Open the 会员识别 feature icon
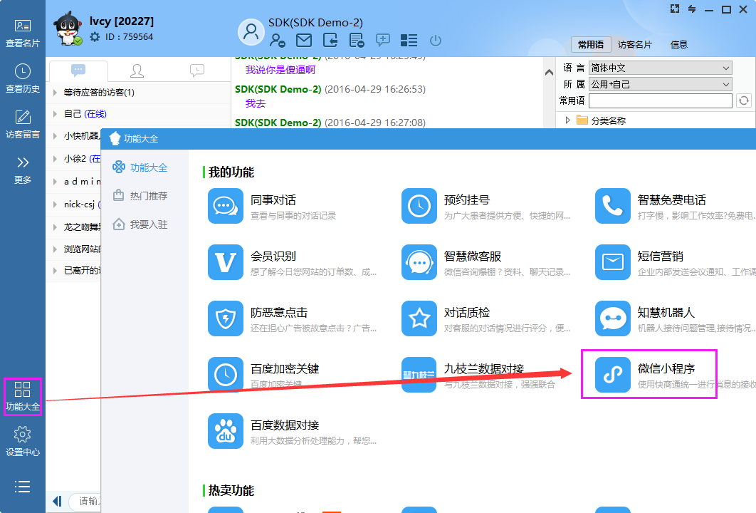Screen dimensions: 756x513 point(226,262)
